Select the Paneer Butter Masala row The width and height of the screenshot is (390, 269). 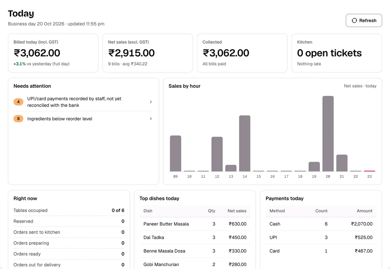coord(195,224)
